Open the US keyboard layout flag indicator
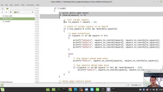This screenshot has width=163, height=92. pyautogui.click(x=147, y=90)
